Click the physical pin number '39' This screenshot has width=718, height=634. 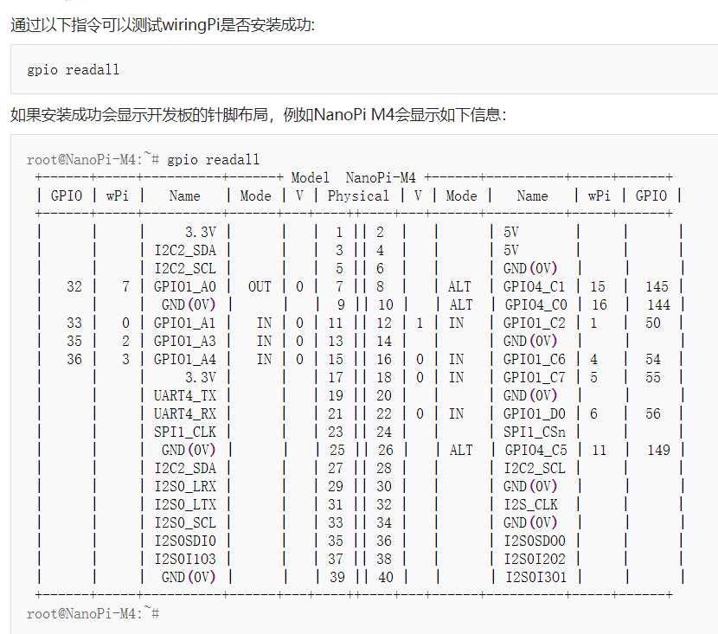(337, 577)
